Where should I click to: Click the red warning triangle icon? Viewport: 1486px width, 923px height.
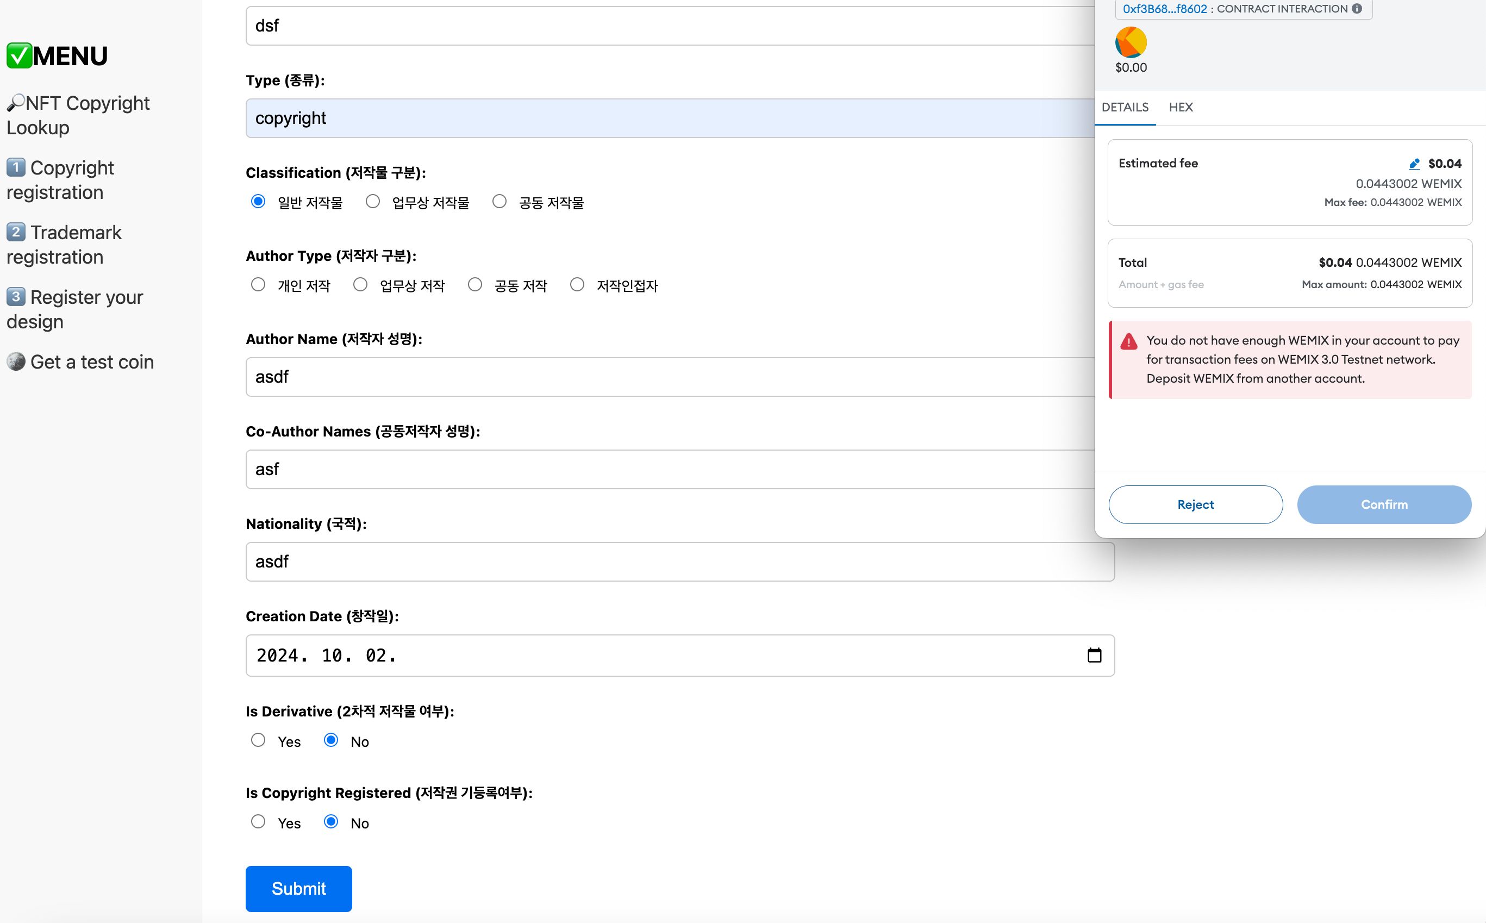click(x=1129, y=341)
